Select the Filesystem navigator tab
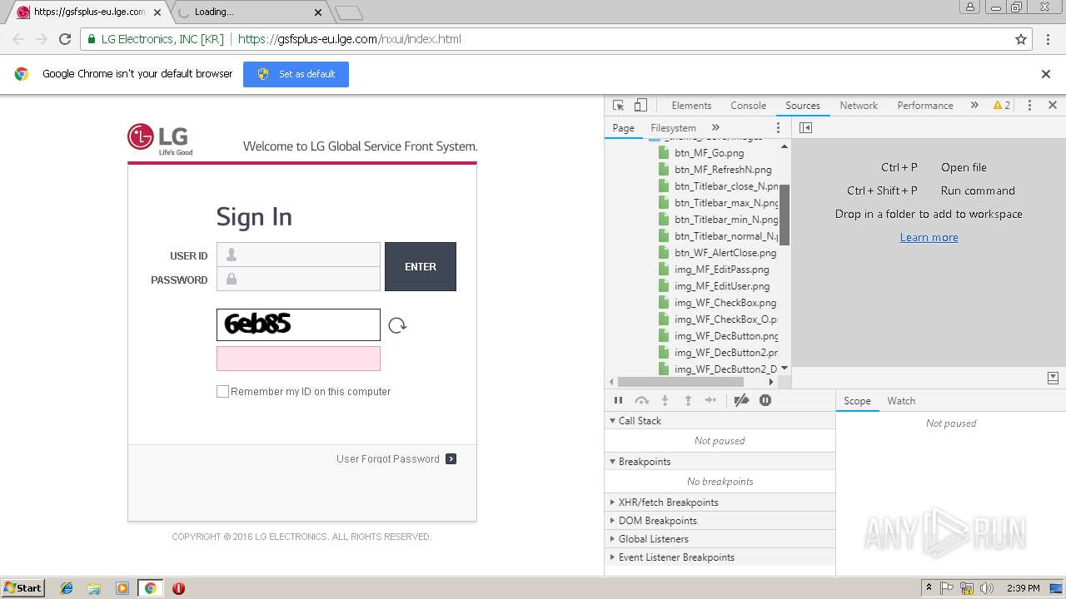 coord(673,128)
